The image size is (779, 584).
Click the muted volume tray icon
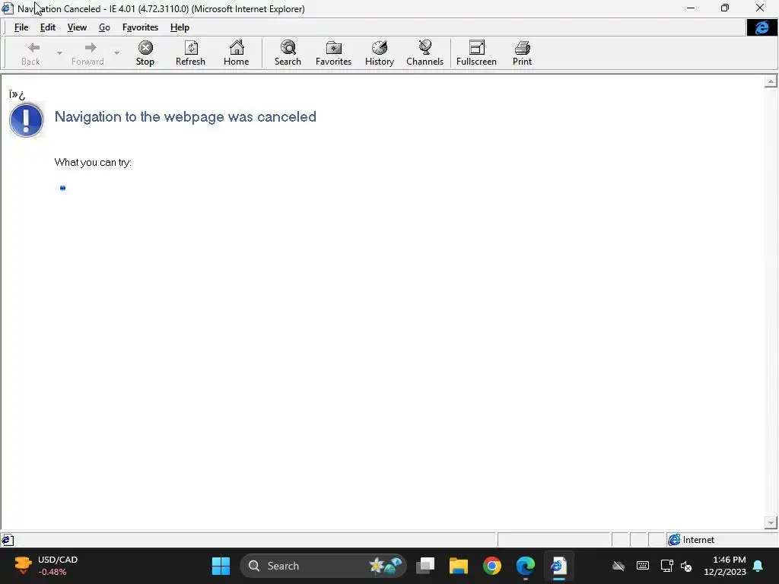(686, 566)
